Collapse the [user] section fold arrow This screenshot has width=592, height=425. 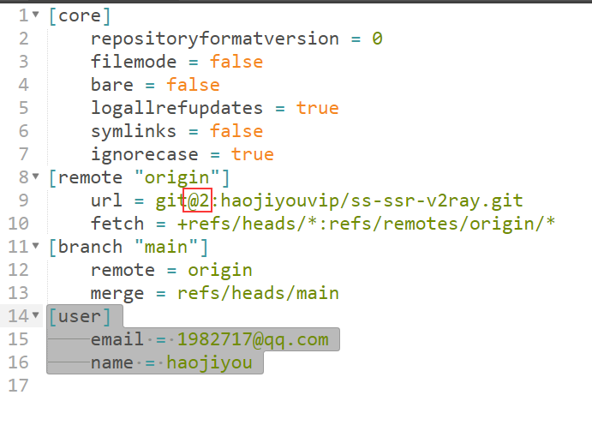pyautogui.click(x=35, y=314)
